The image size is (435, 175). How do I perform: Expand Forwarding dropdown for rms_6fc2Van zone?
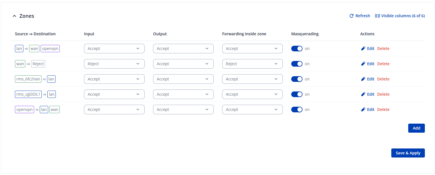pyautogui.click(x=252, y=79)
